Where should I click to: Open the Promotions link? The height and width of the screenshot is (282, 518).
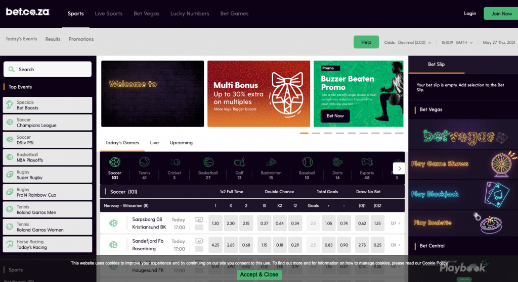(81, 39)
